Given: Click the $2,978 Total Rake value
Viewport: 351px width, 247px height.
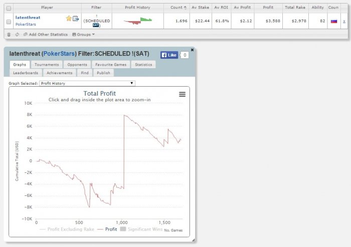Looking at the screenshot, I should tap(299, 21).
